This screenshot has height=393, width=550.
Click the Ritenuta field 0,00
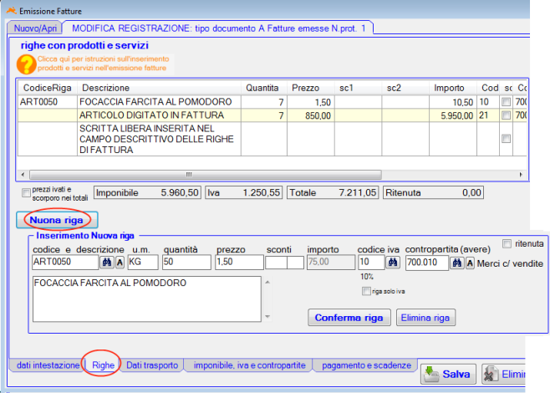tap(433, 192)
